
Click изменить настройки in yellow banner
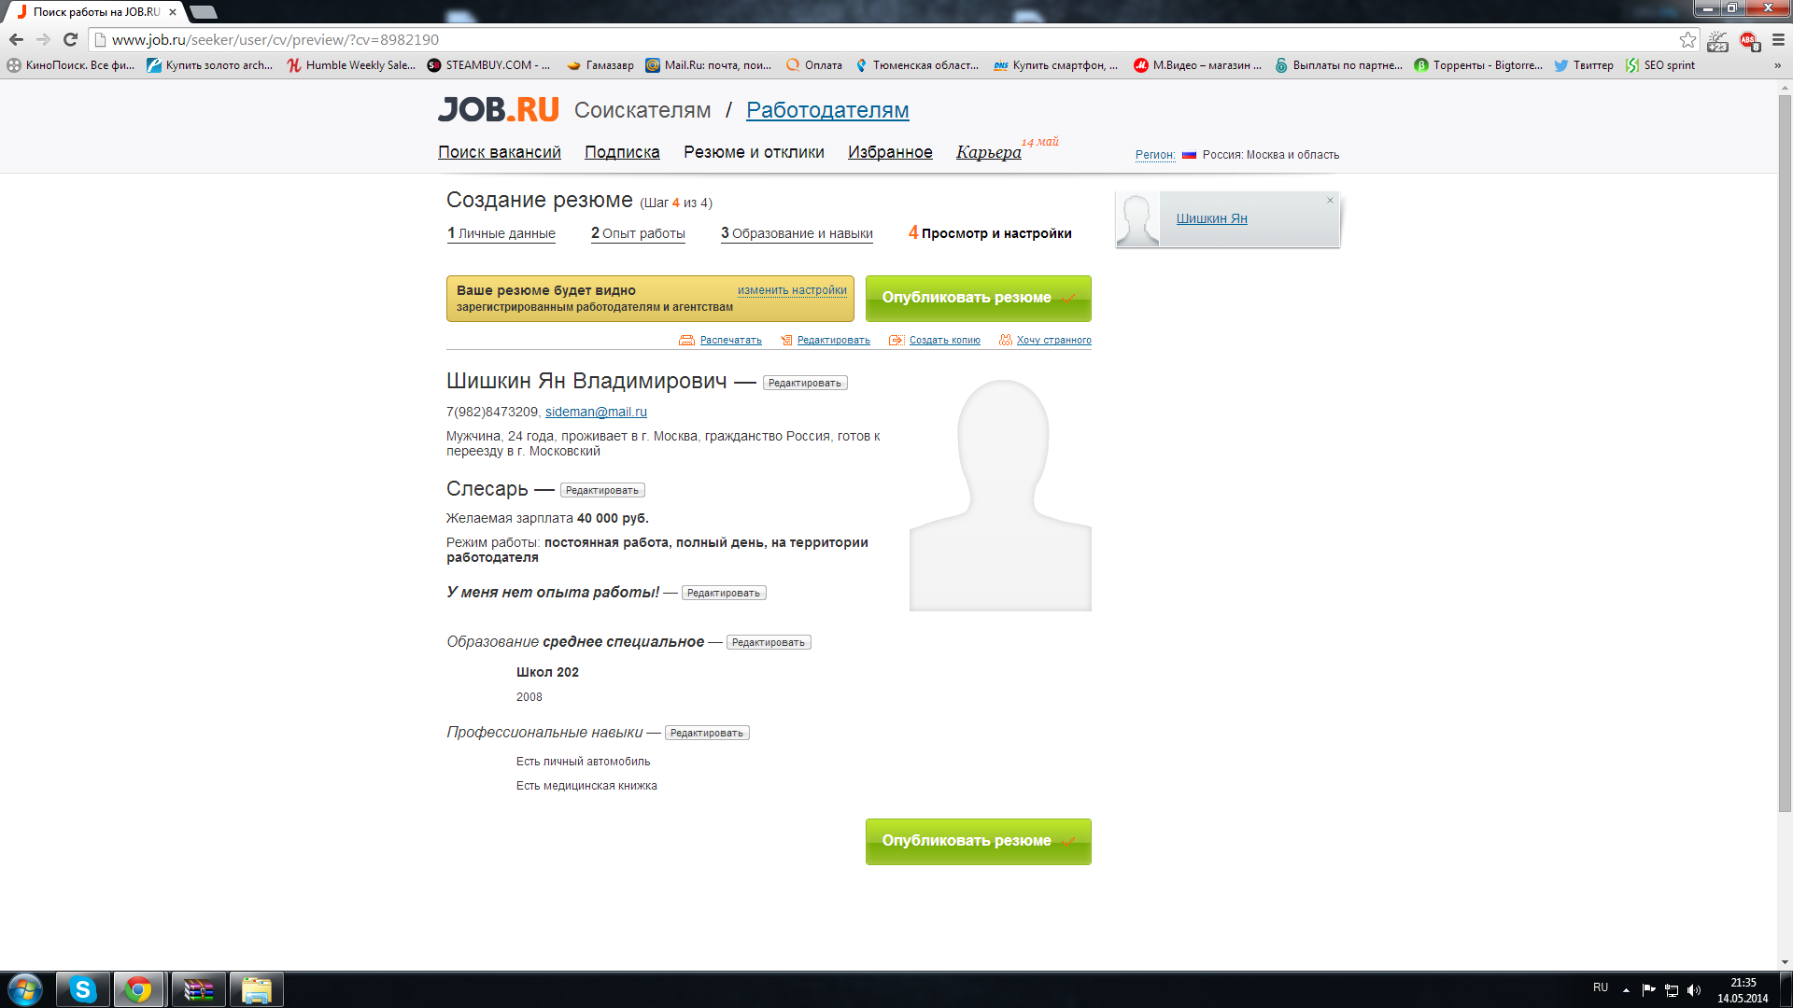click(x=792, y=290)
